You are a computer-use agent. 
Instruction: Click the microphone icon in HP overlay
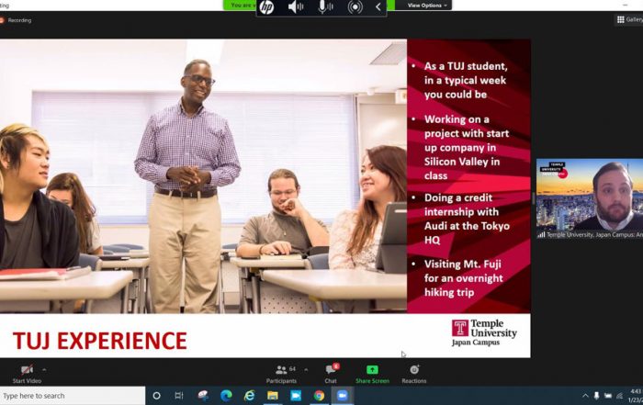tap(325, 7)
